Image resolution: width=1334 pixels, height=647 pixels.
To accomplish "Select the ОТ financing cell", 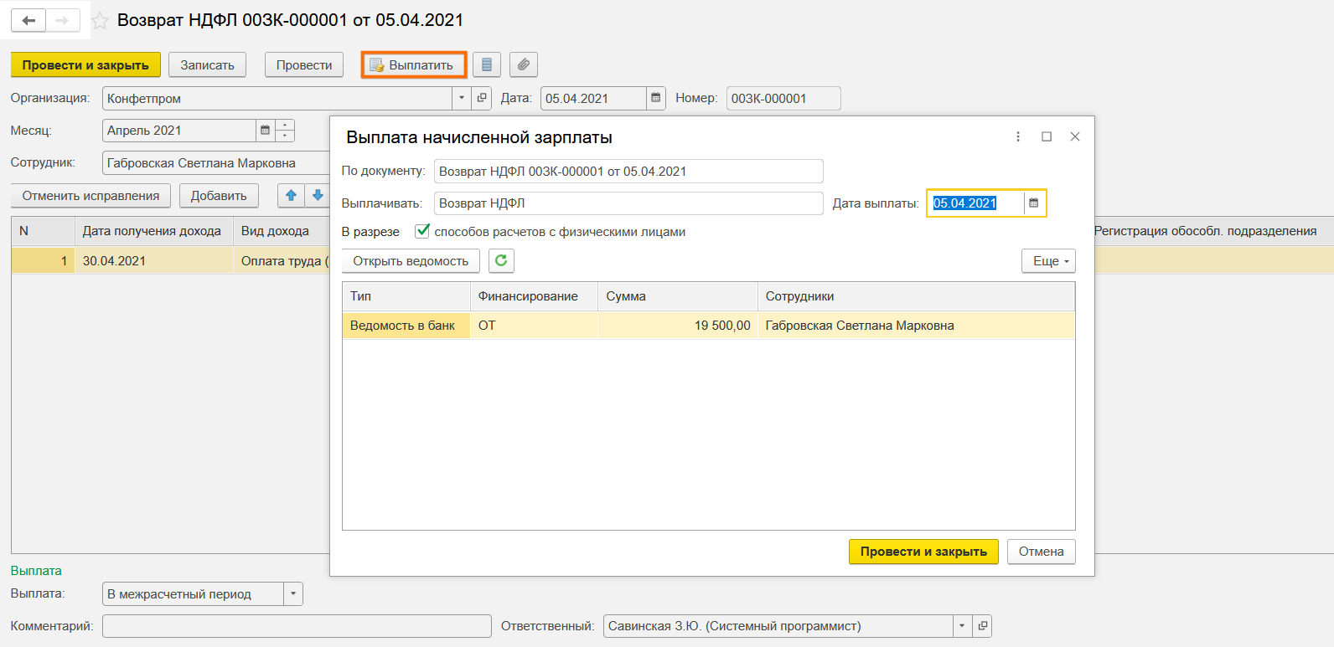I will (x=534, y=326).
